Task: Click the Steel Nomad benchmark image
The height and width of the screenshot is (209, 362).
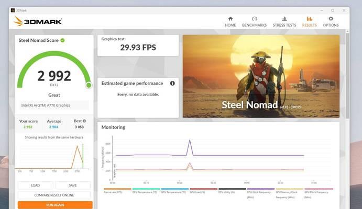Action: click(261, 76)
